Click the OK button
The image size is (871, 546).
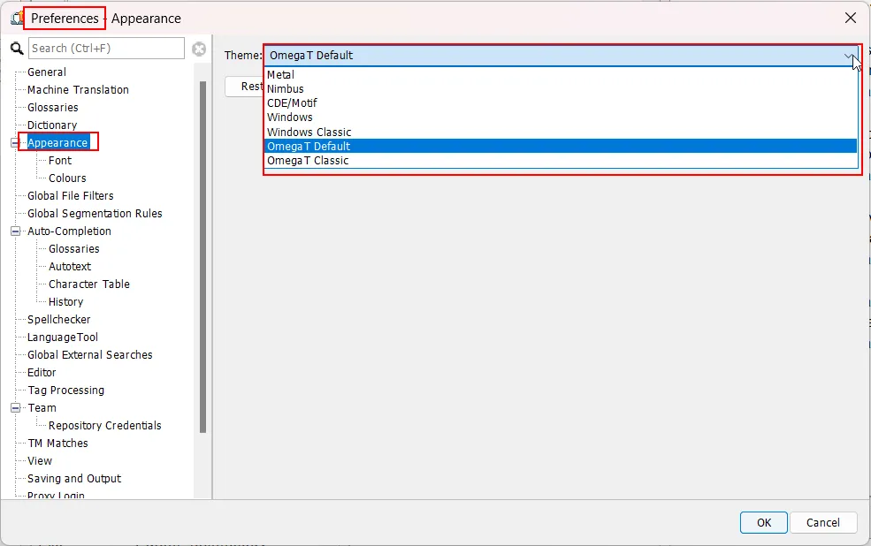762,522
